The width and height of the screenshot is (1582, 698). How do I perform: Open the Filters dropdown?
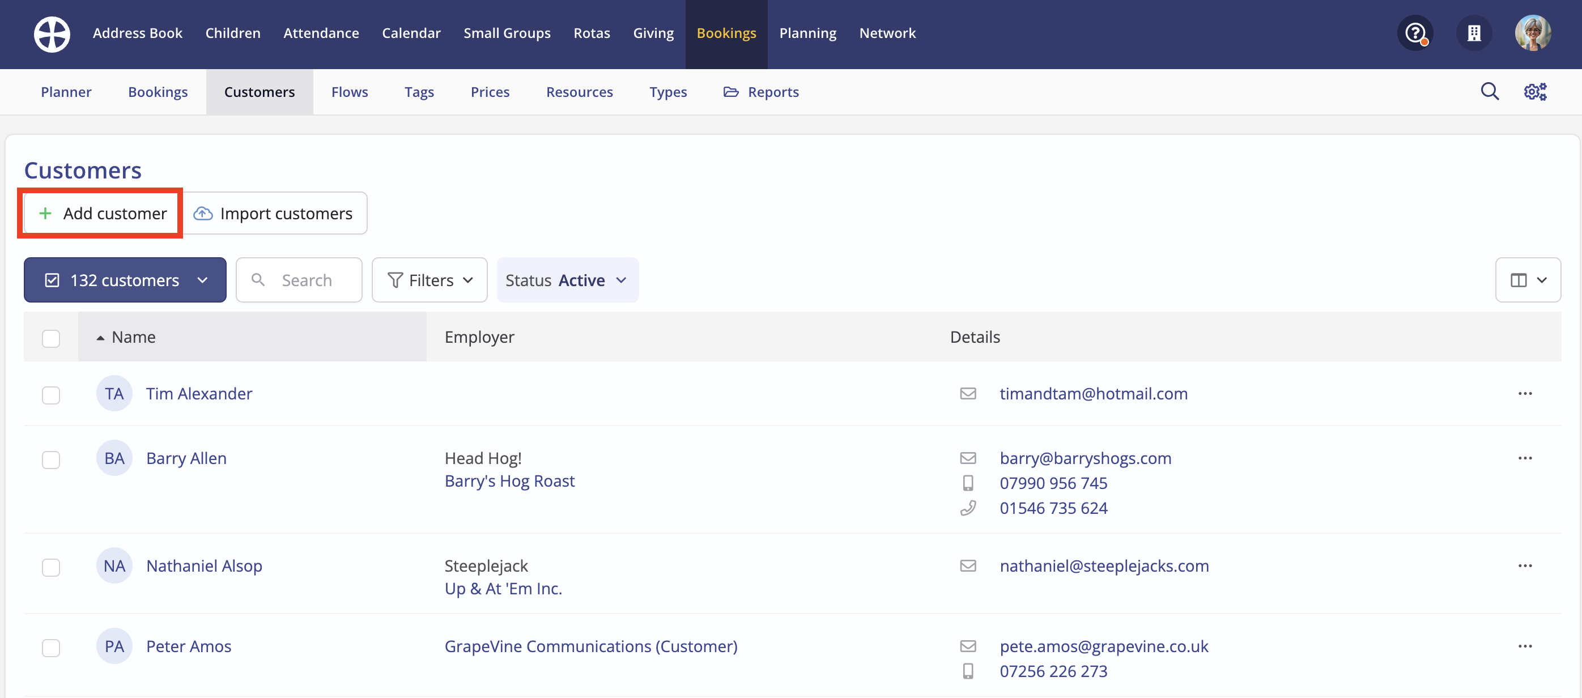[429, 280]
